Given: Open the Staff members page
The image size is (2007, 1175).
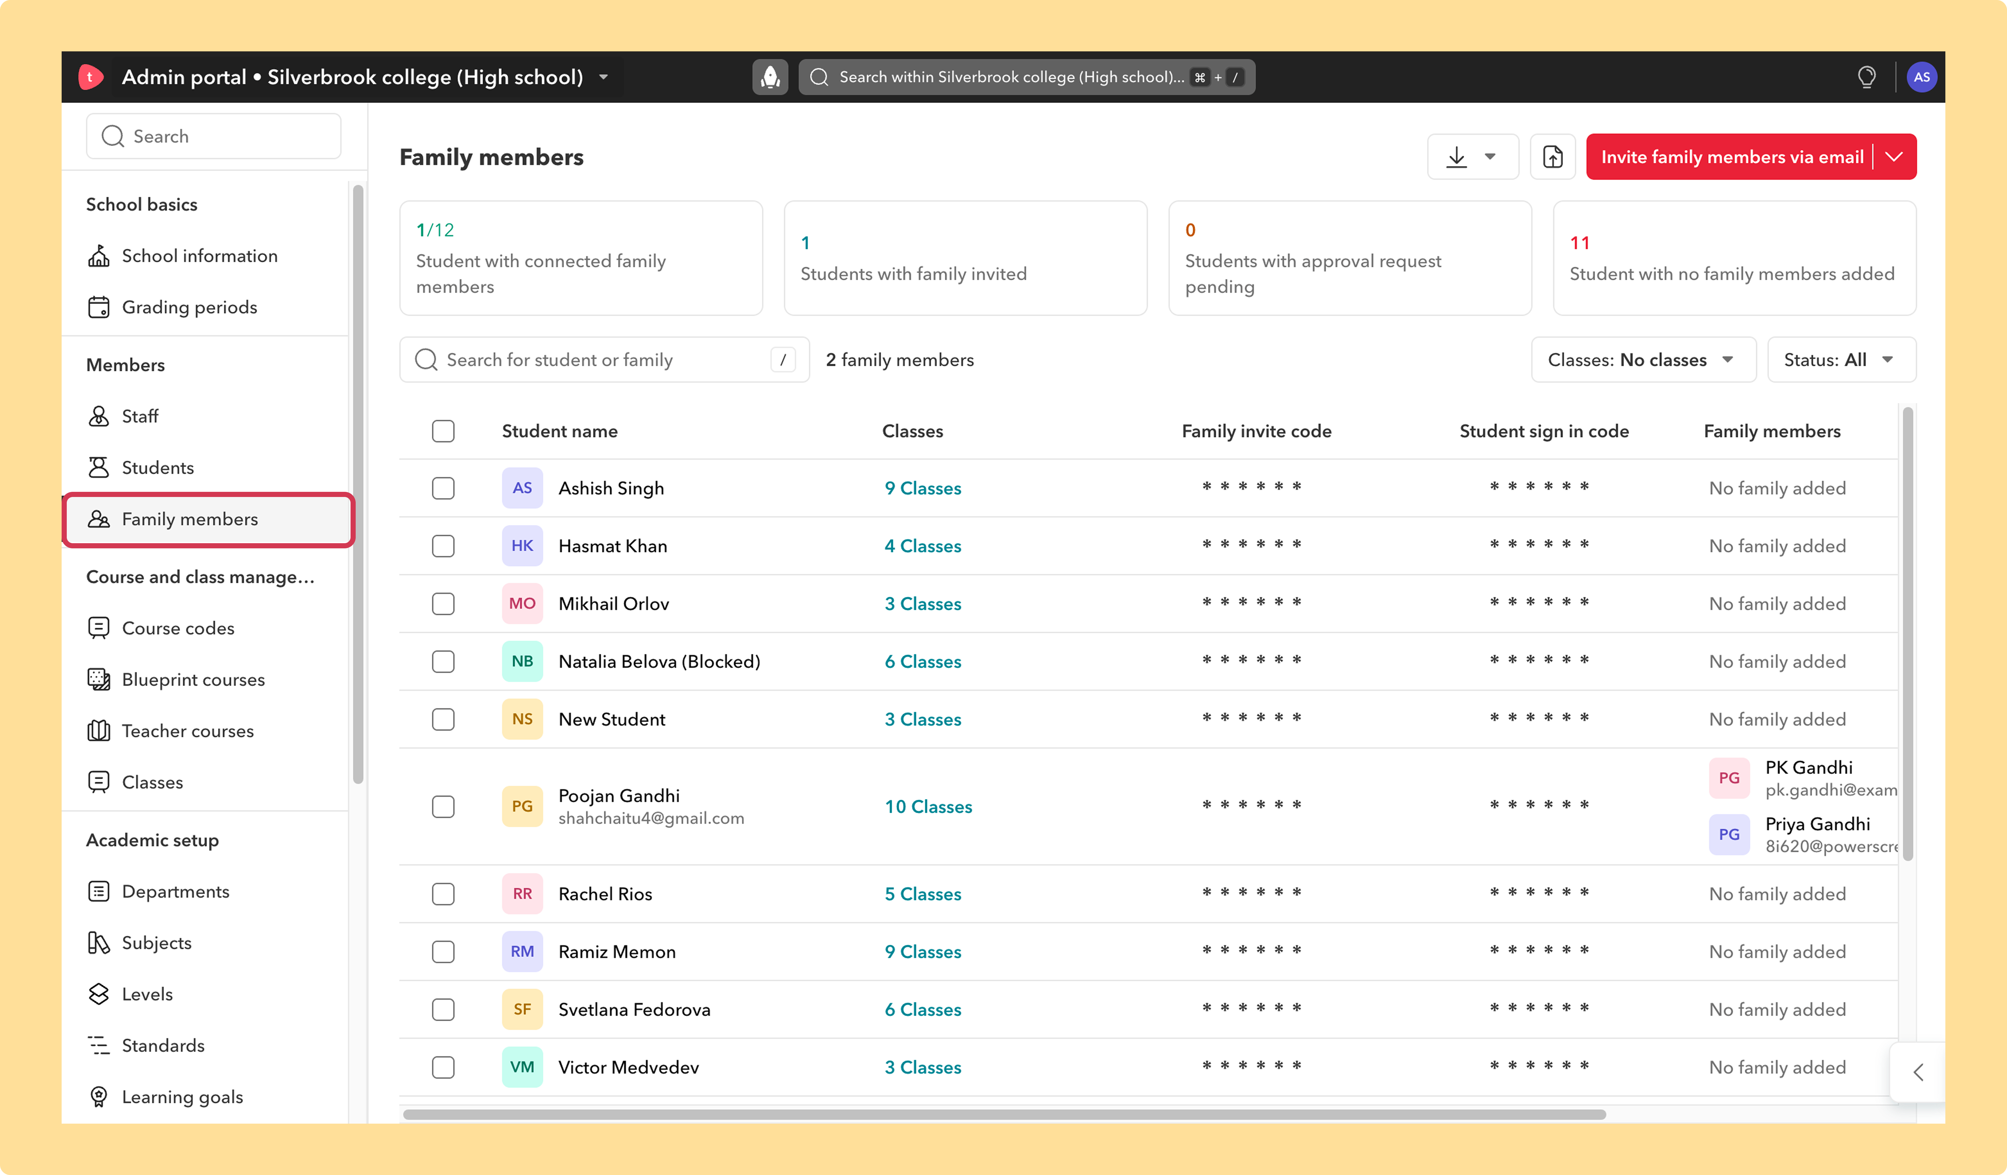Looking at the screenshot, I should pos(140,416).
